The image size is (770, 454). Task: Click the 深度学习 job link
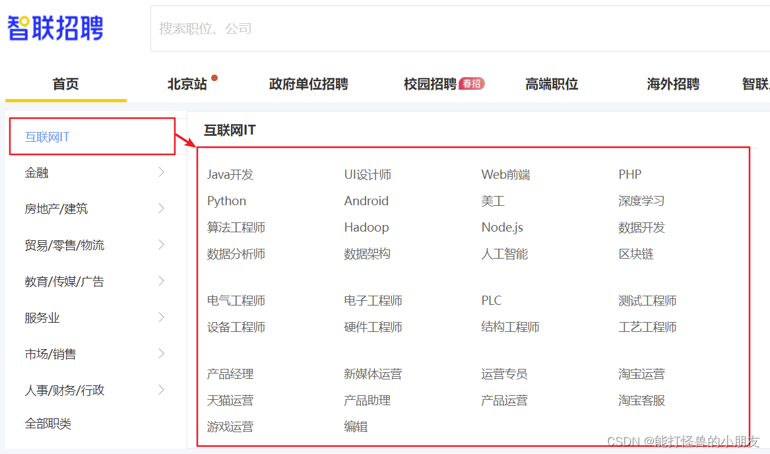(x=641, y=201)
